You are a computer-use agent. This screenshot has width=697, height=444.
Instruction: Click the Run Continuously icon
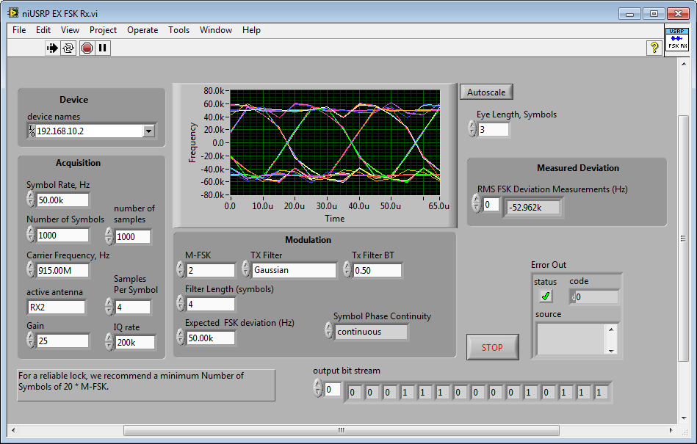tap(68, 48)
